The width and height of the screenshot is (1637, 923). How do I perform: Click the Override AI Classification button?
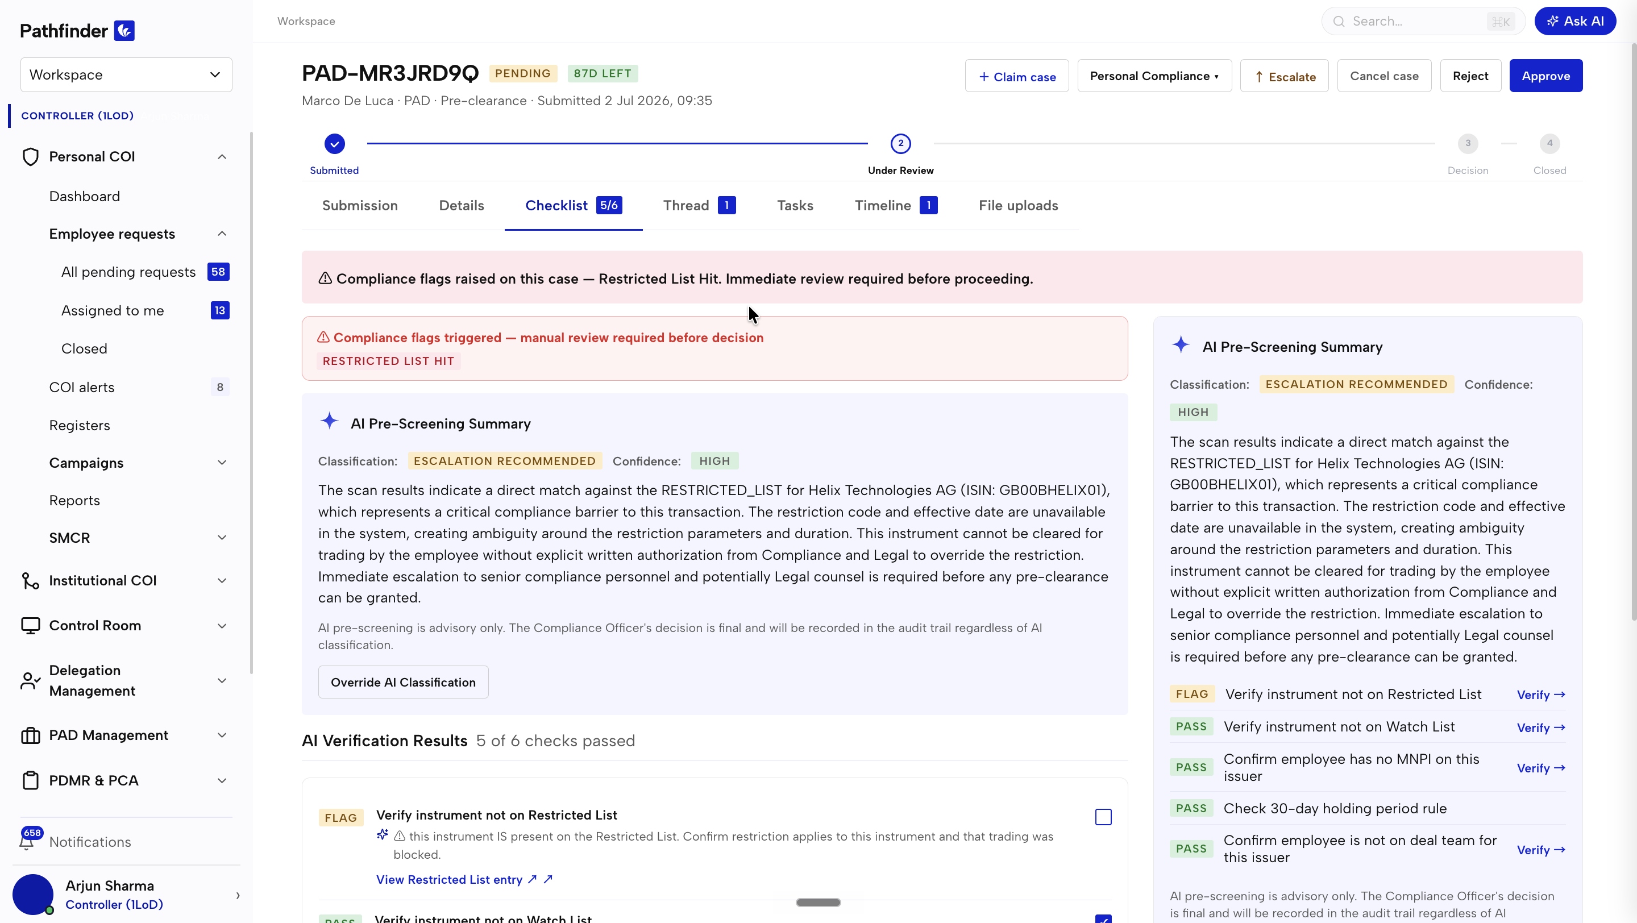403,682
